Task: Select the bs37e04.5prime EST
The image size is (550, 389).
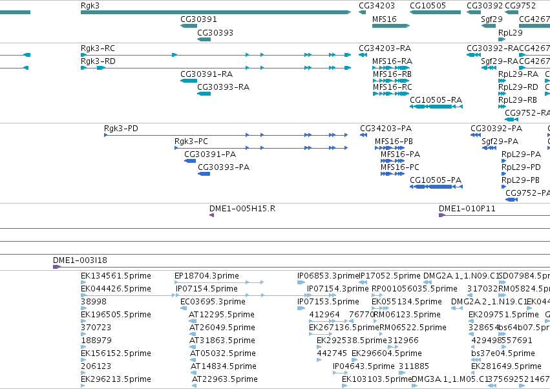Action: coord(476,360)
